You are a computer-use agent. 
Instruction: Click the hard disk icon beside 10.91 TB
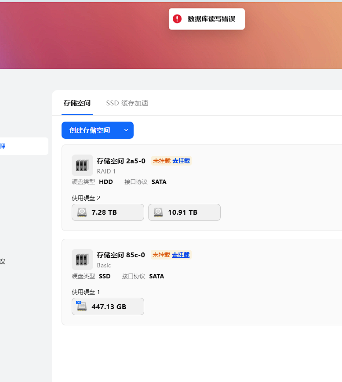point(159,213)
